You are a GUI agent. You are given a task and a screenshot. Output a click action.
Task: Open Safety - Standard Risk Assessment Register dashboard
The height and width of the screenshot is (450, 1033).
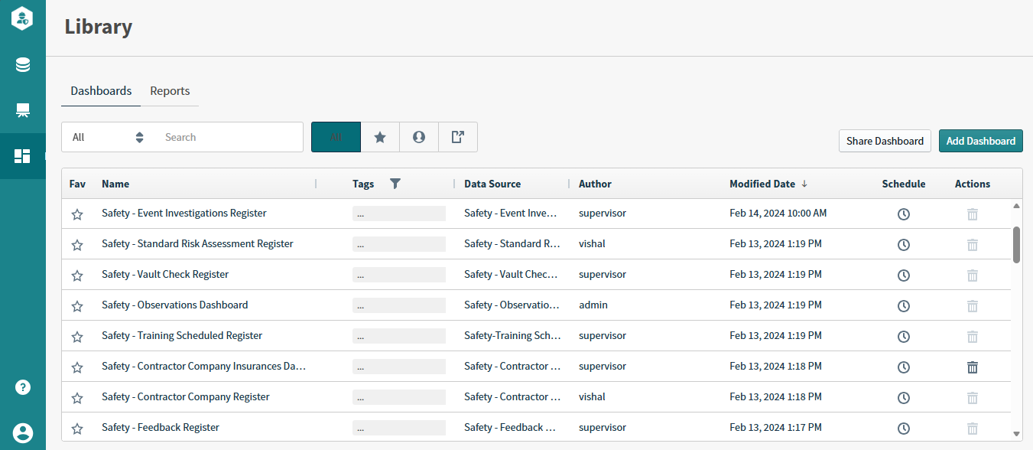tap(197, 244)
